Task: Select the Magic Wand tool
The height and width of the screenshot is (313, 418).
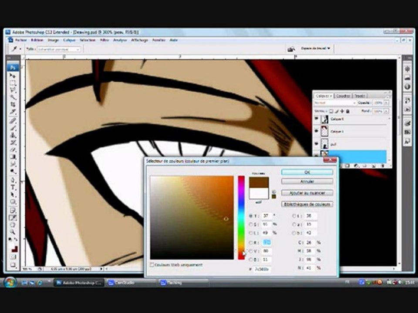Action: 13,97
